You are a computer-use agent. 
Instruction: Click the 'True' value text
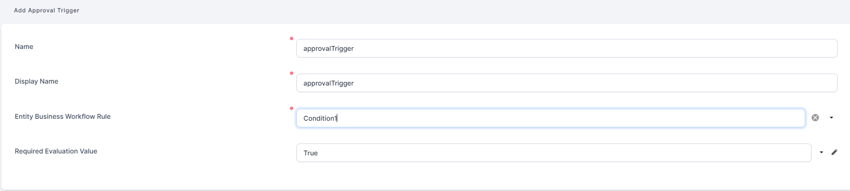(x=311, y=153)
